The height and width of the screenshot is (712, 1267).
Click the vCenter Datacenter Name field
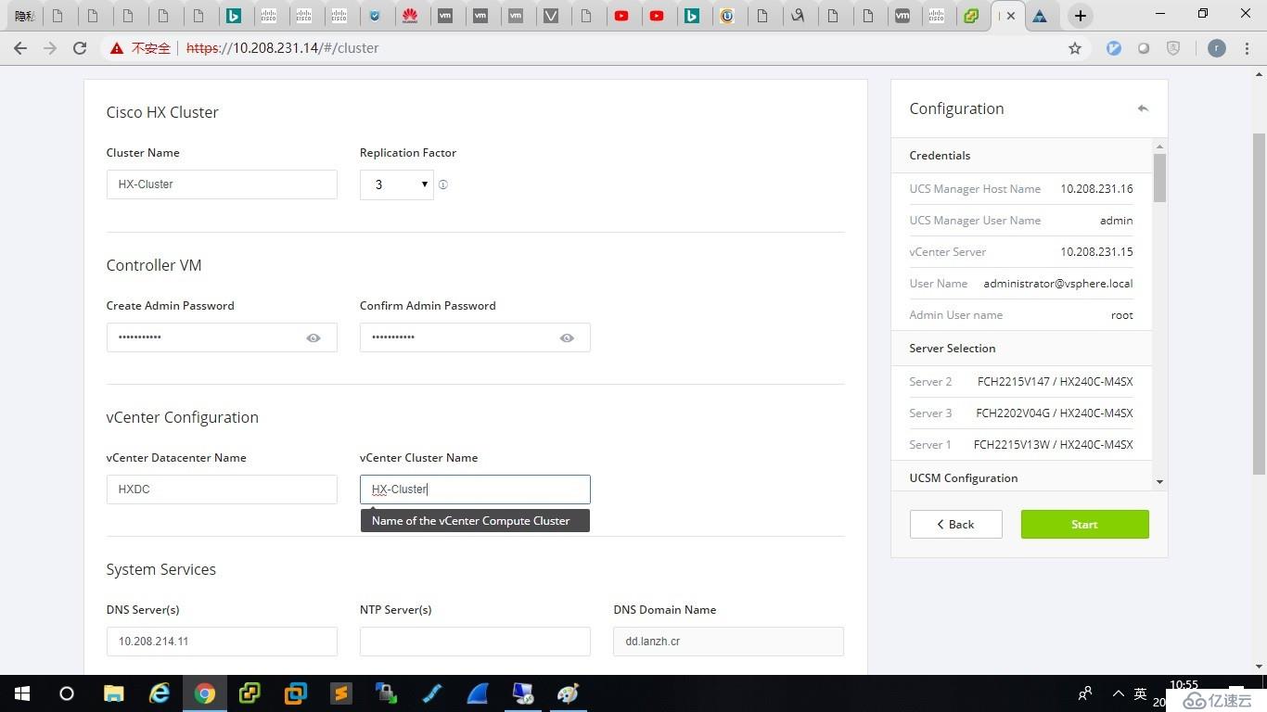coord(222,489)
